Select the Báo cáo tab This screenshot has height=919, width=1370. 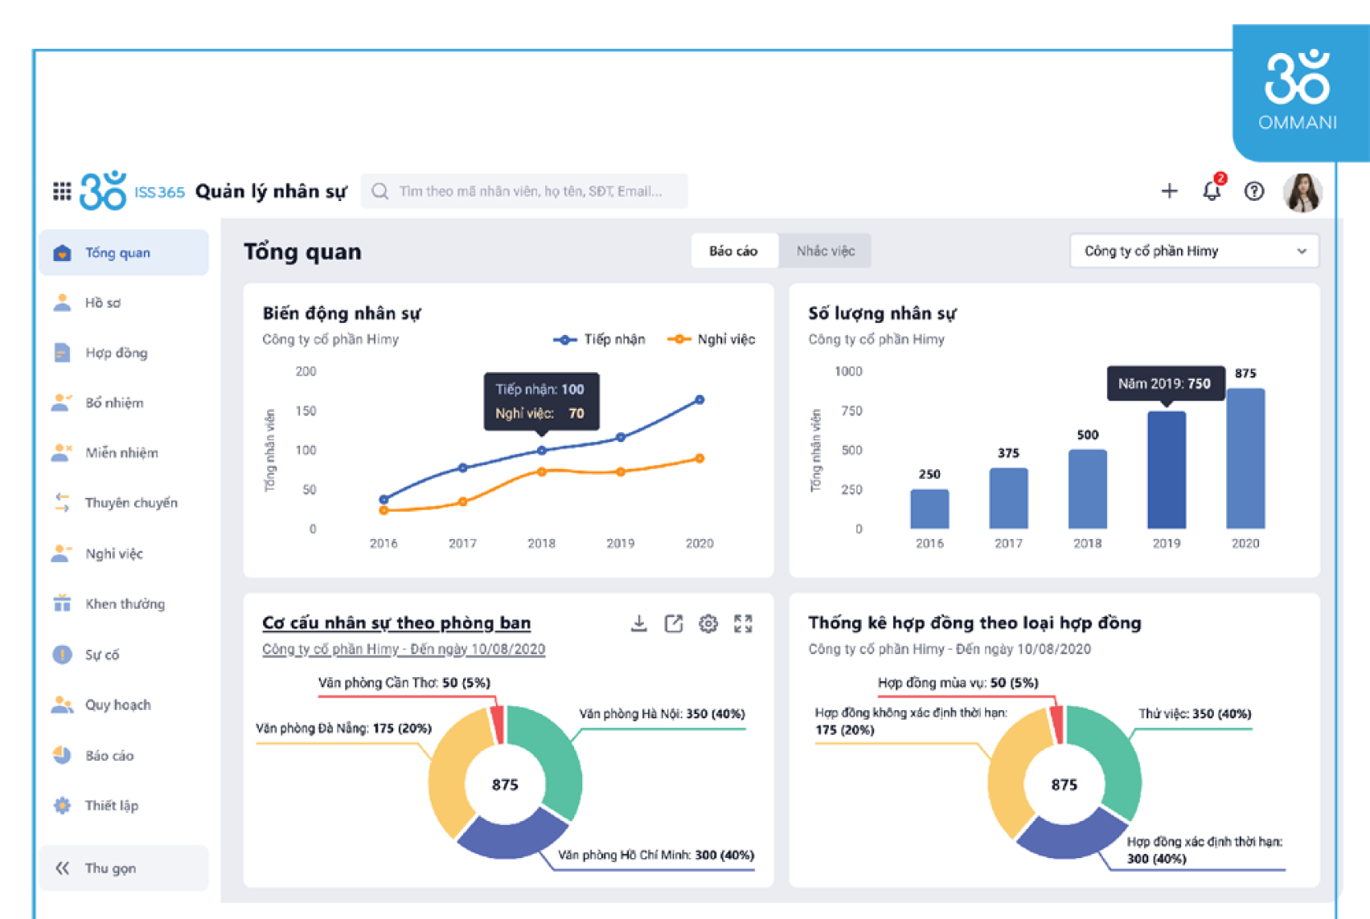click(x=733, y=251)
